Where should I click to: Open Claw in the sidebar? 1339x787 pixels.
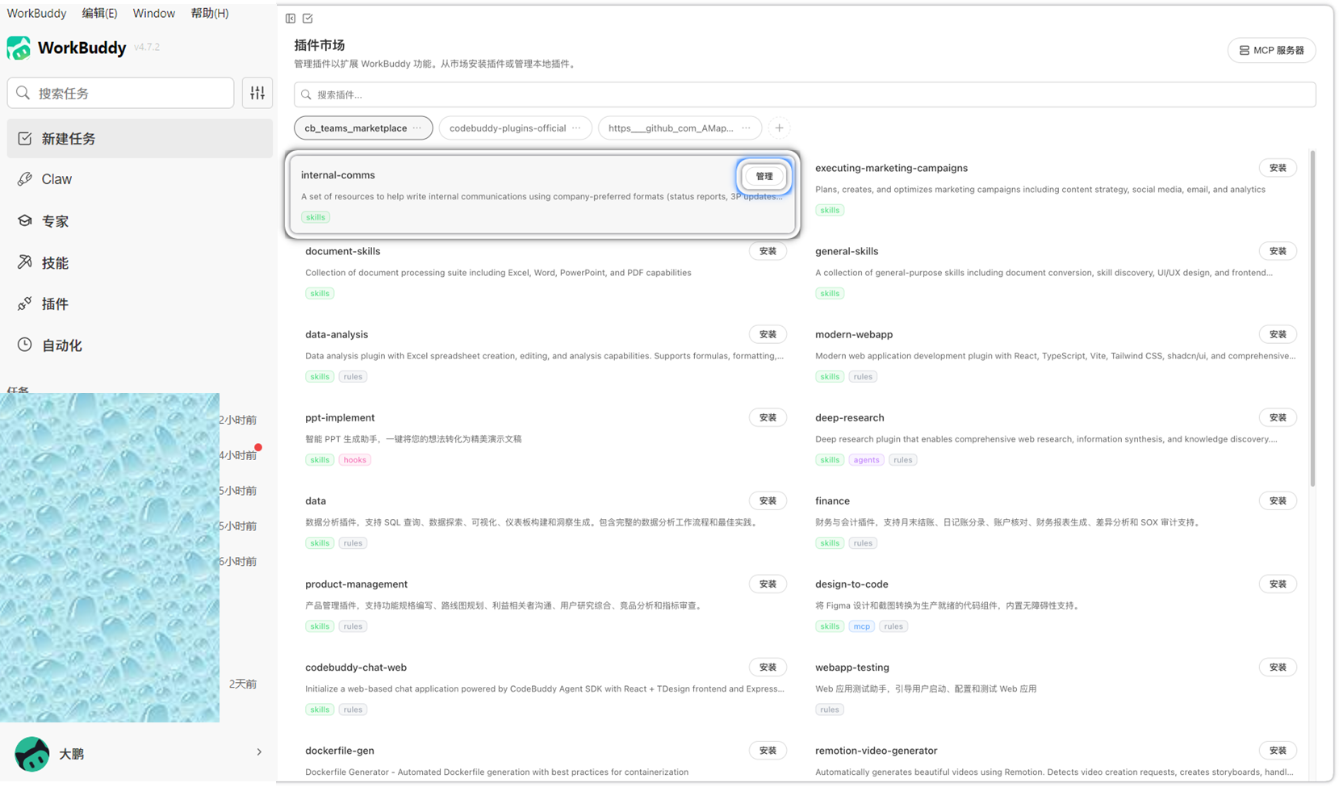(140, 179)
